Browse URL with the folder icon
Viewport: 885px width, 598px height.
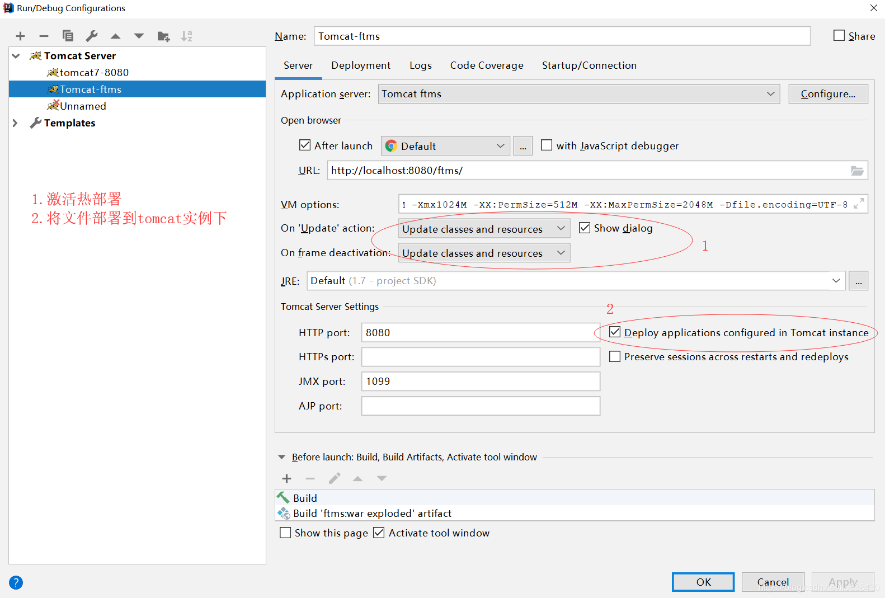pyautogui.click(x=857, y=171)
